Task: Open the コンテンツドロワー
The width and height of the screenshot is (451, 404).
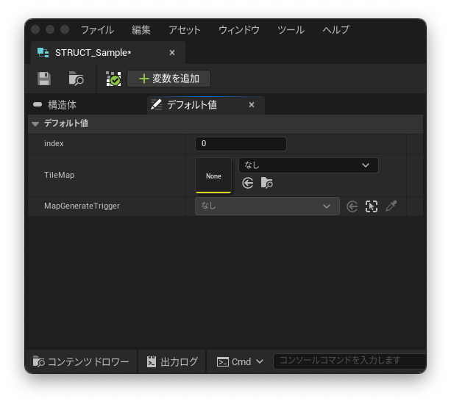Action: click(x=81, y=362)
